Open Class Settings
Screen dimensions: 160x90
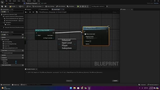50,6
